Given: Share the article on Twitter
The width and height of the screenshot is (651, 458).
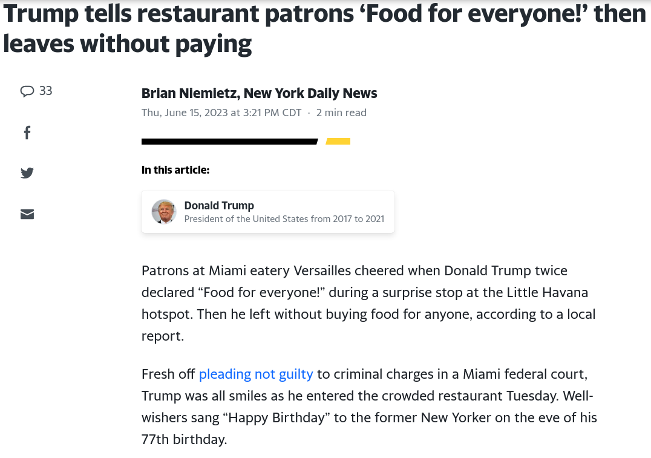Looking at the screenshot, I should pos(27,173).
